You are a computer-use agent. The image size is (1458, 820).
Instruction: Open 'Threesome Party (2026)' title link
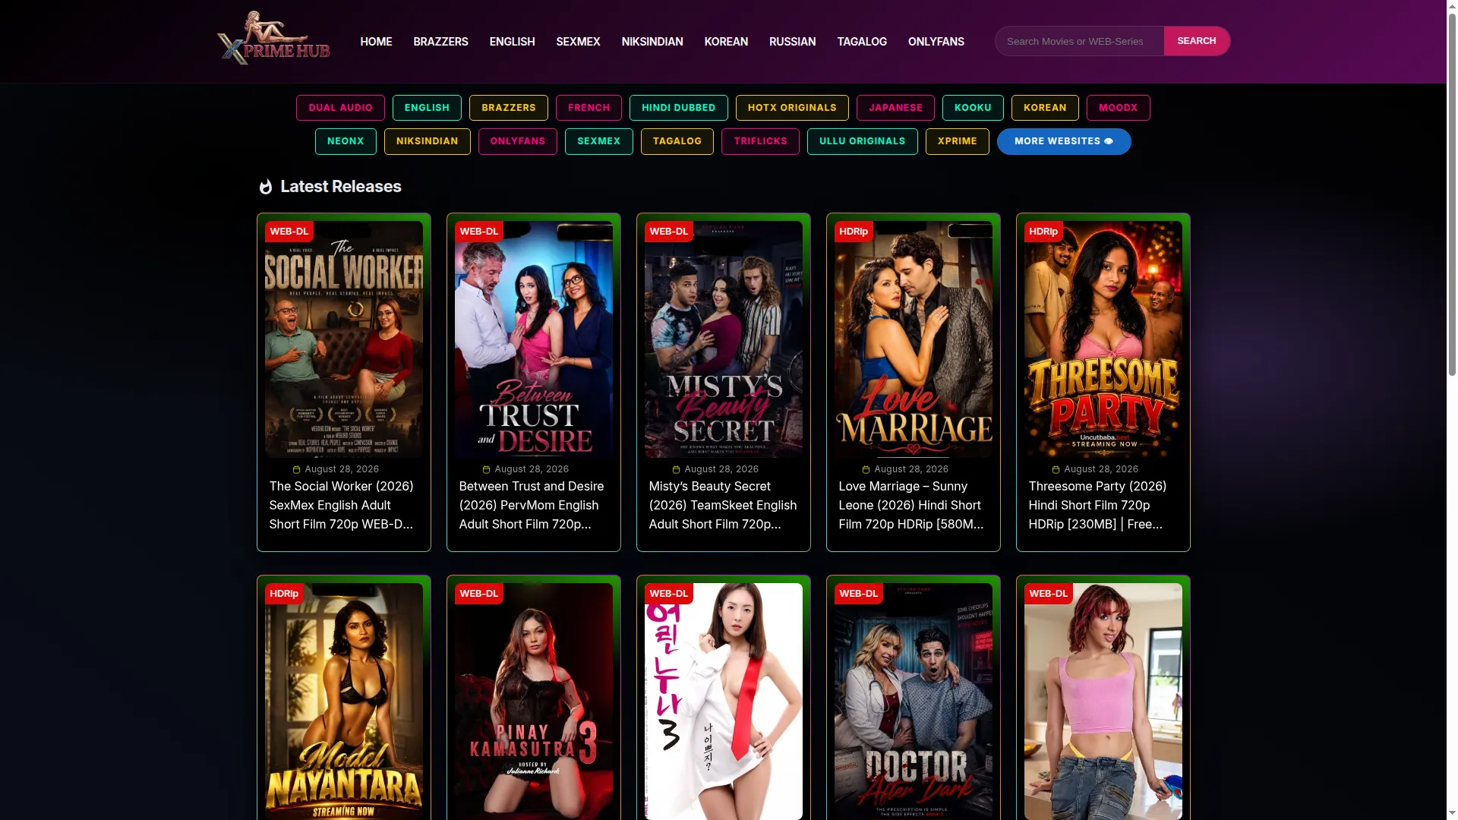1097,505
